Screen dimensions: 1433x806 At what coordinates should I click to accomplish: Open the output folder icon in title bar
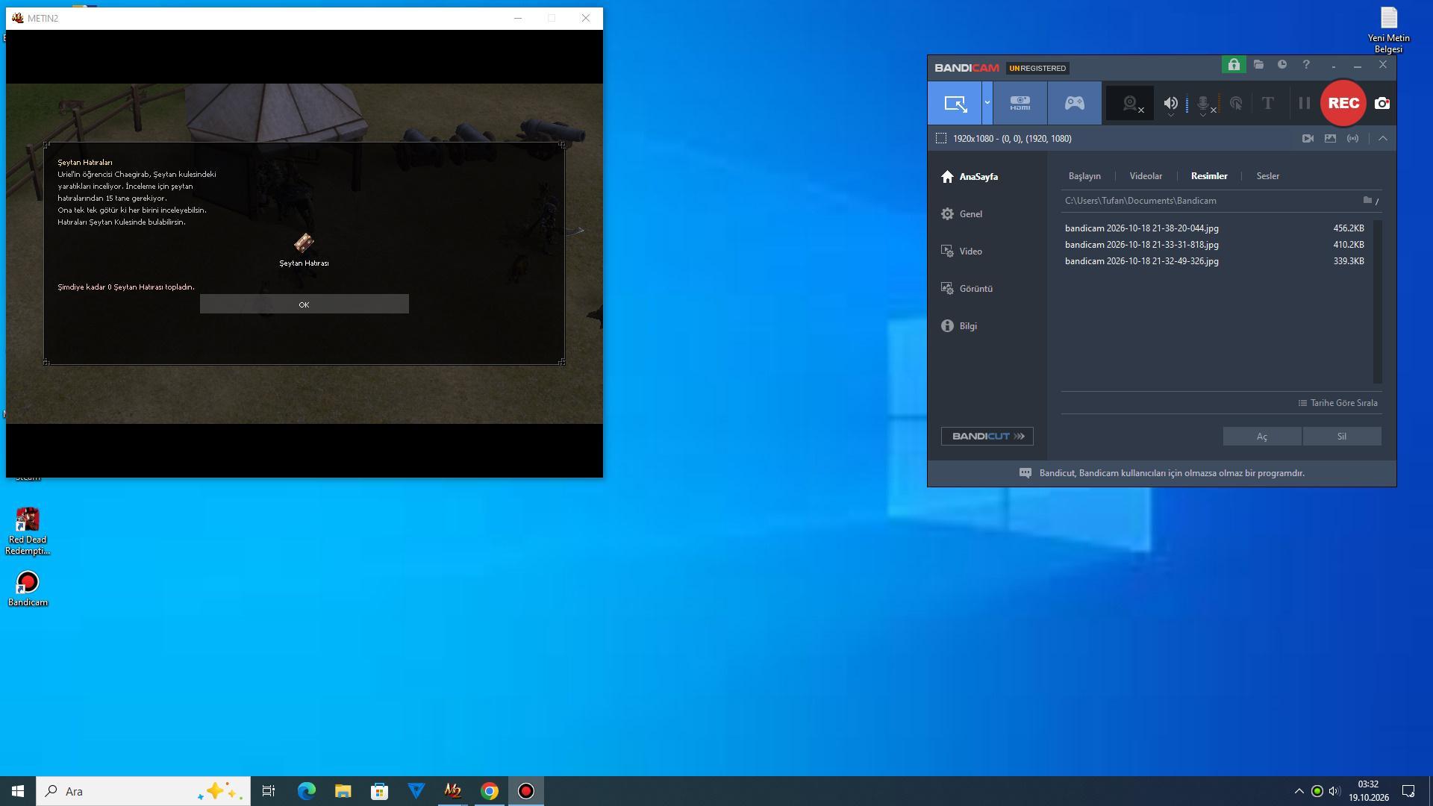click(x=1258, y=65)
